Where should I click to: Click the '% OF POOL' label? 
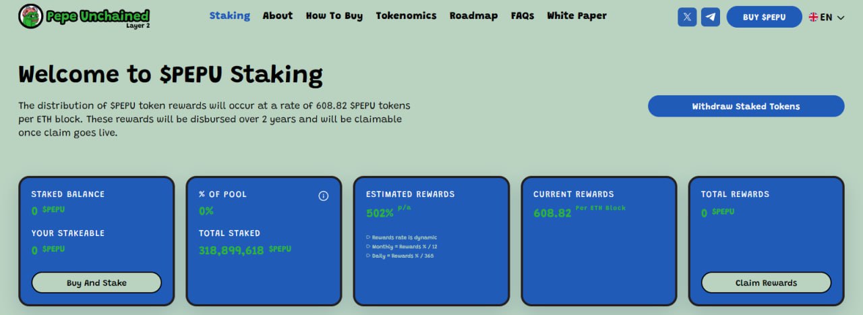click(x=222, y=194)
